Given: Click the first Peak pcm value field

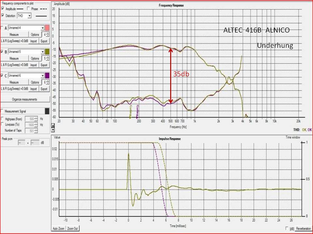Looking at the screenshot, I should 22,143.
